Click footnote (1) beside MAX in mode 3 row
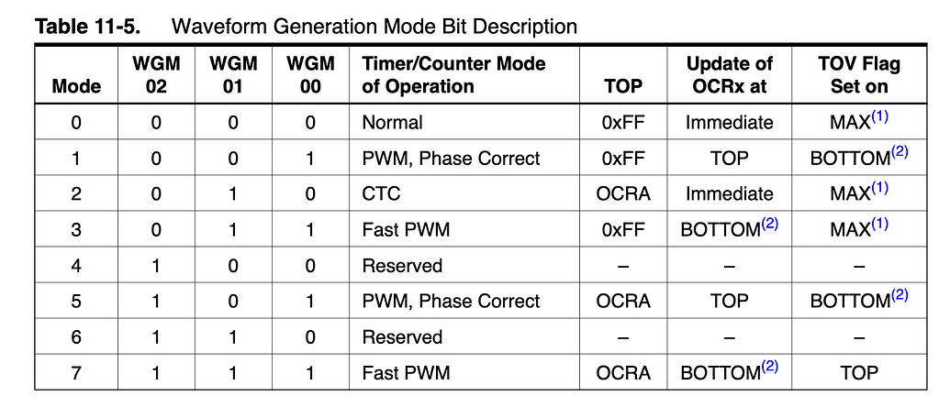This screenshot has width=950, height=407. coord(879,224)
